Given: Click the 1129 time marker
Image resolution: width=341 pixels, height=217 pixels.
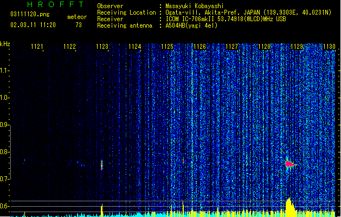Looking at the screenshot, I should 297,47.
